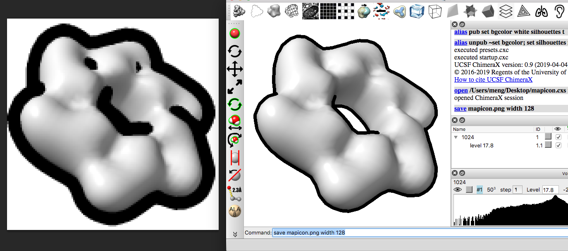Select the ALA 8 label mouse mode
The image size is (568, 251).
[x=235, y=211]
